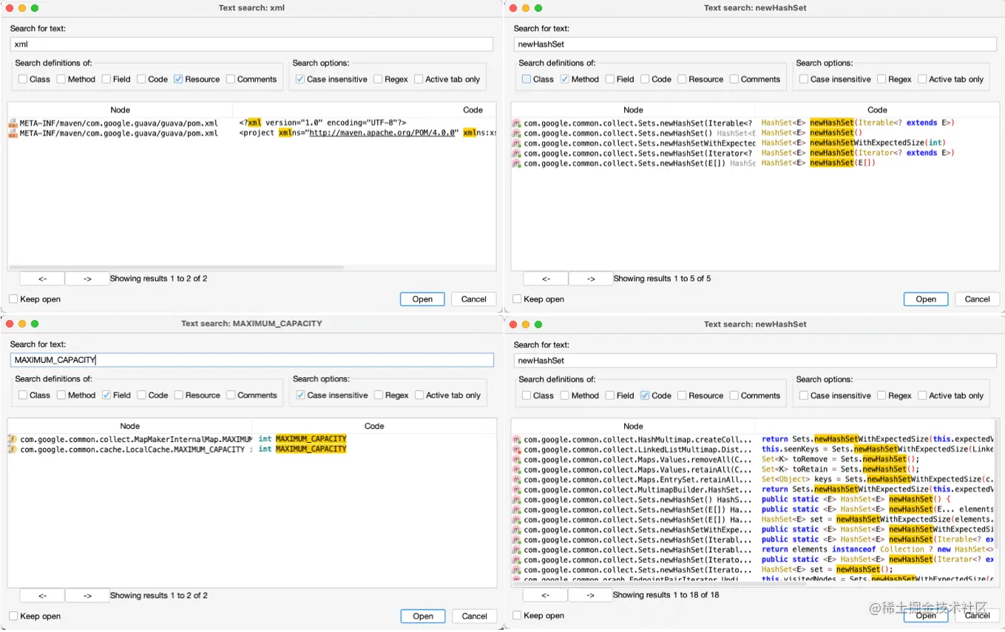Screen dimensions: 1005x632
Task: Click the method icon of MultimapBuilder.HashSet... row
Action: (x=517, y=489)
